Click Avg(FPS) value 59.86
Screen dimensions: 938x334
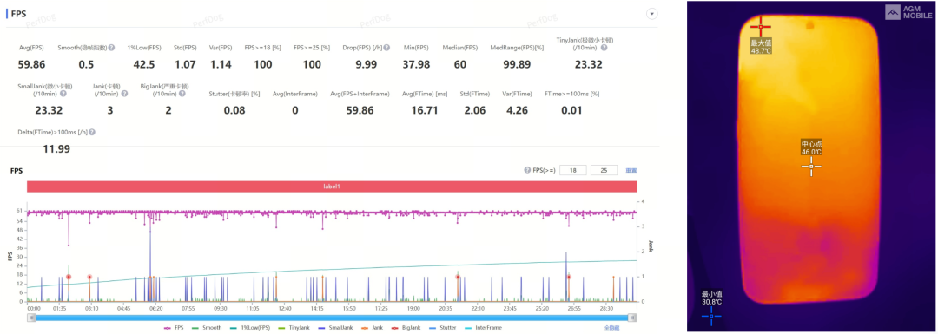(x=32, y=64)
